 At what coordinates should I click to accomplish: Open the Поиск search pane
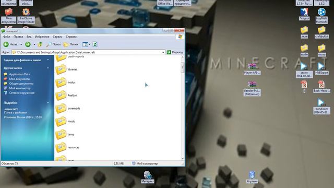(x=54, y=44)
